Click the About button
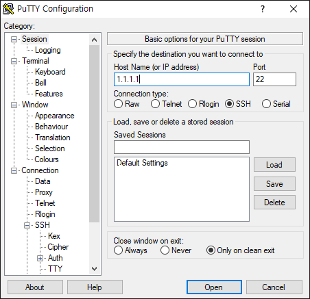310x299 pixels. point(35,287)
